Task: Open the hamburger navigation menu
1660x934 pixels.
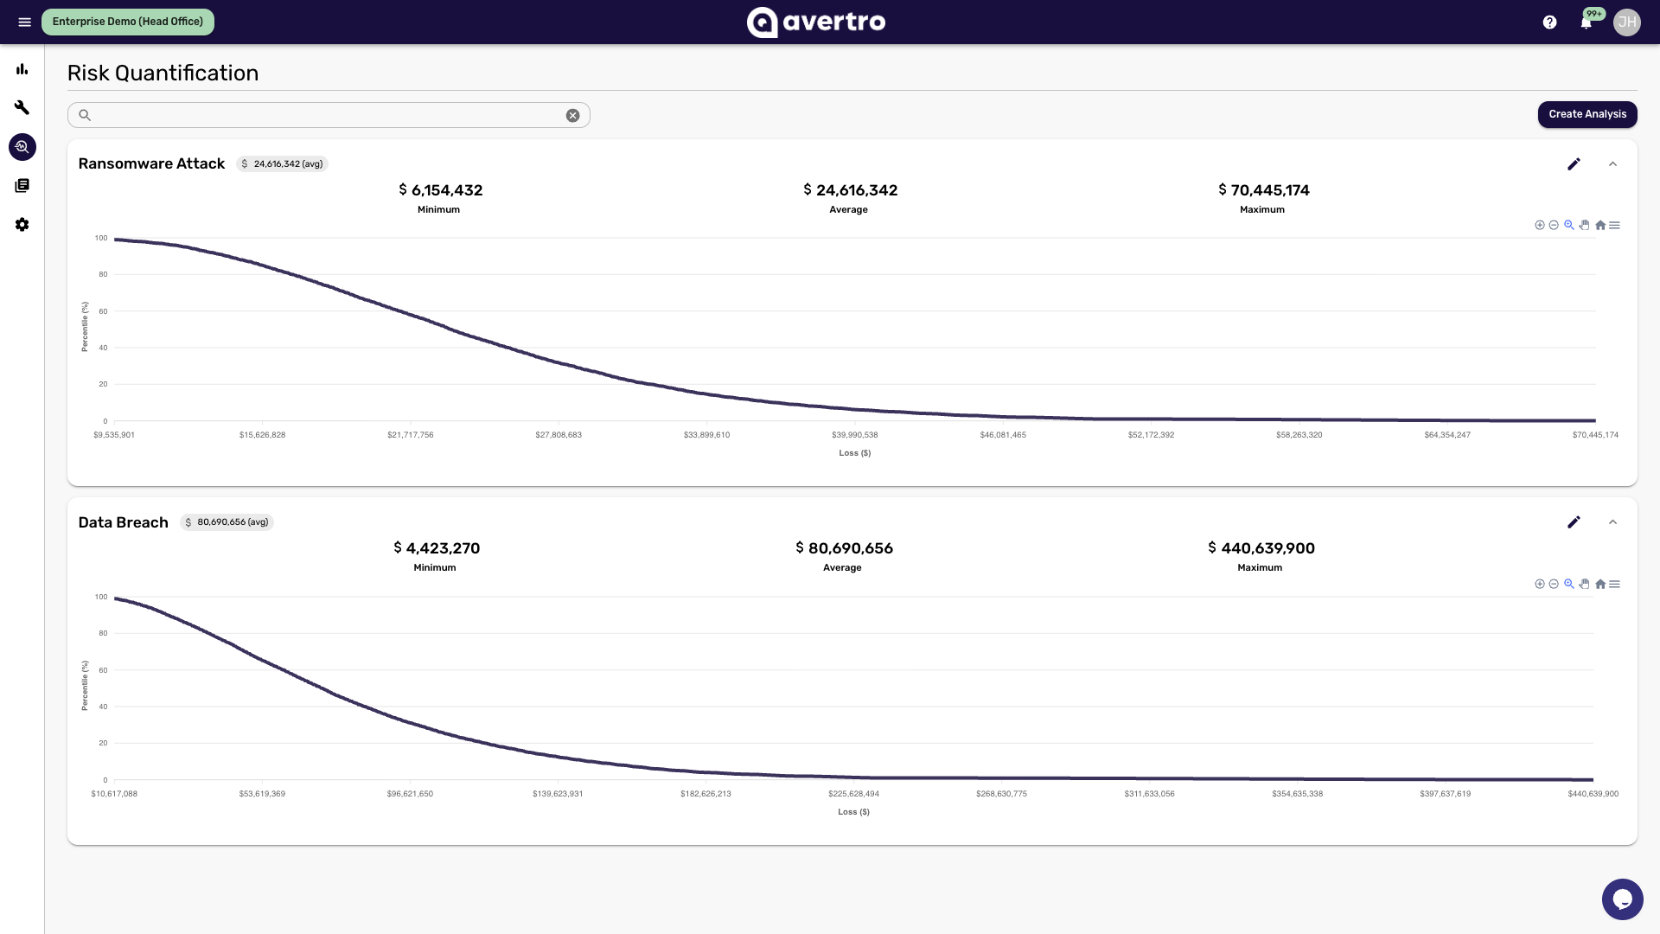Action: point(24,22)
